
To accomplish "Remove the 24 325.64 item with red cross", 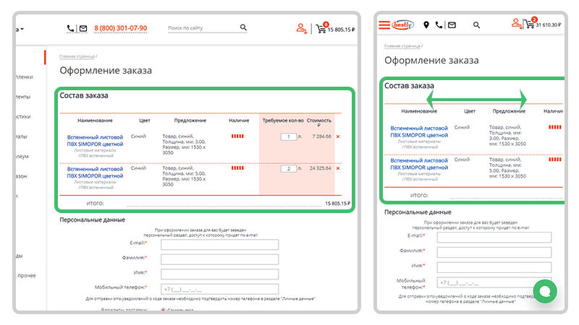I will (x=338, y=168).
